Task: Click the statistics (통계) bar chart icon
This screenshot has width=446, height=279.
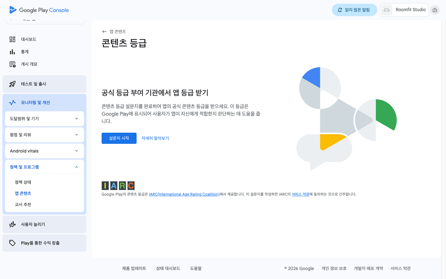Action: (x=12, y=52)
